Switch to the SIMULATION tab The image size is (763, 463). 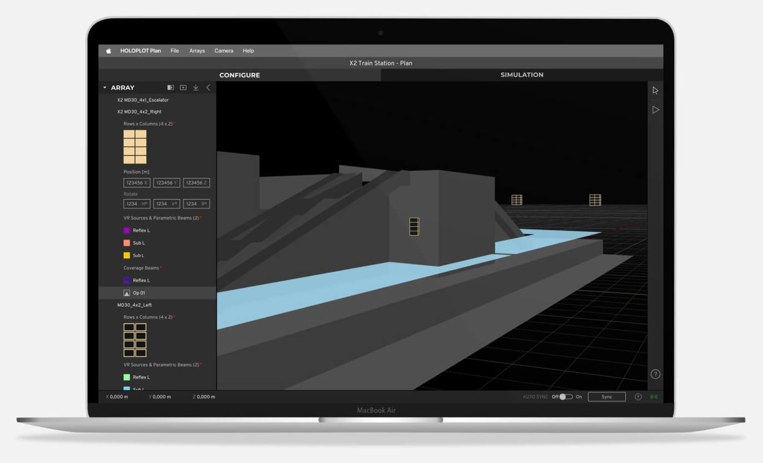522,75
